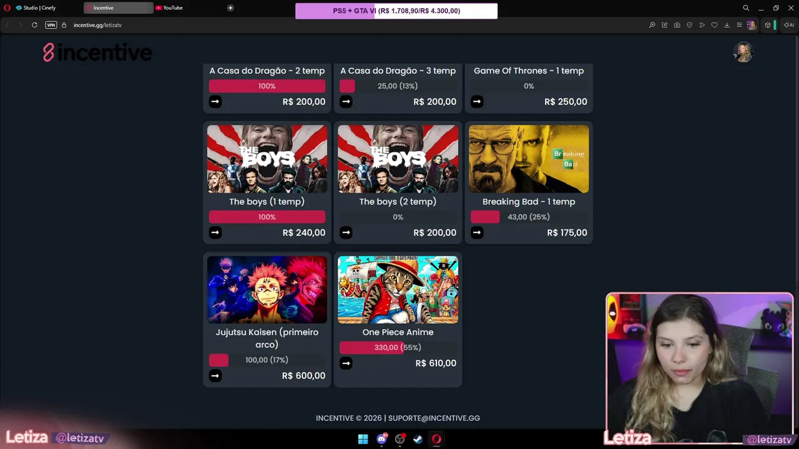Viewport: 799px width, 449px height.
Task: Open Opera from the taskbar
Action: coord(436,439)
